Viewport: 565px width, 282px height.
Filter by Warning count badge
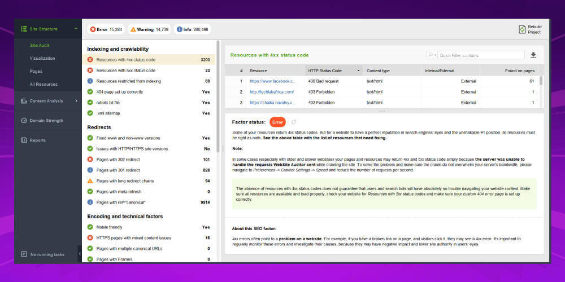click(150, 29)
